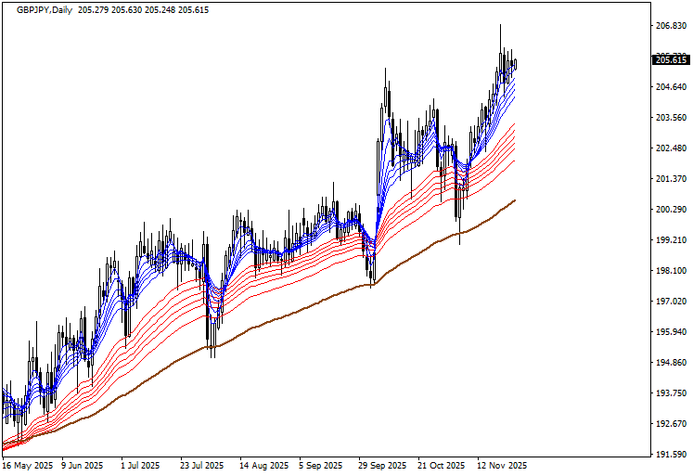The height and width of the screenshot is (476, 693).
Task: Click the 202.480 price level label
Action: pos(670,148)
